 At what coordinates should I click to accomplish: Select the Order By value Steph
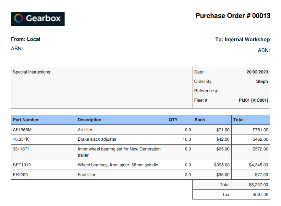coord(262,82)
